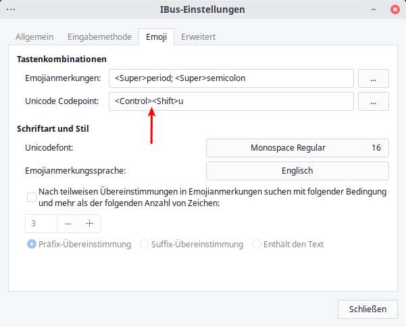
Task: Click the Schließen button
Action: 367,309
